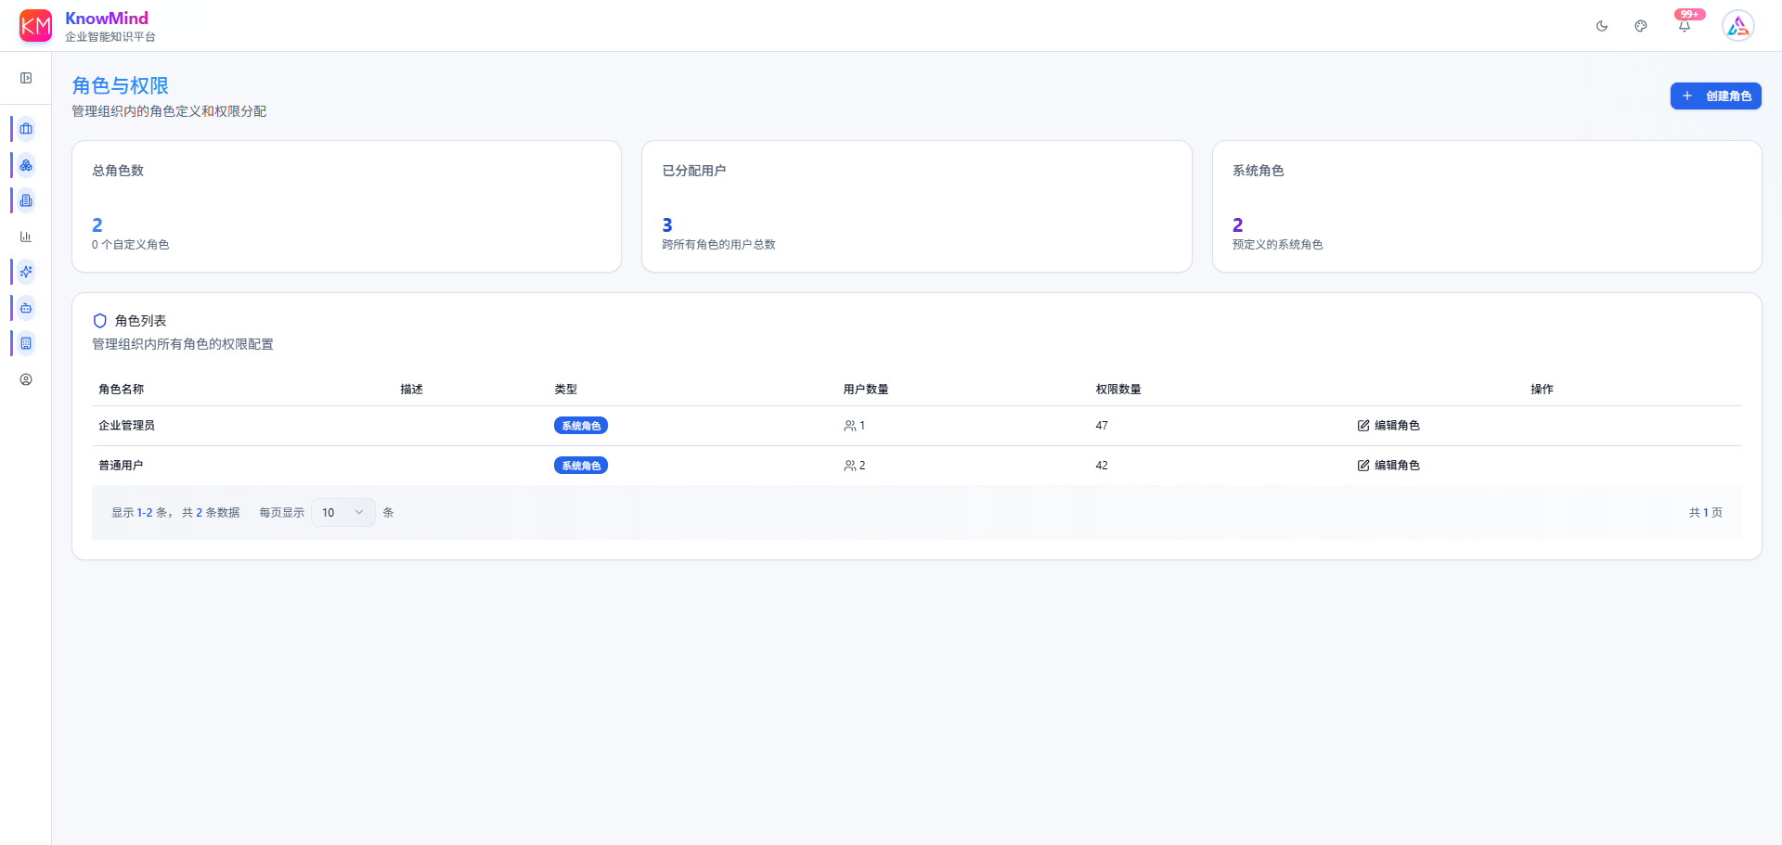Click 系统角色 badge in 企业管理员 row
1782x845 pixels.
coord(581,426)
